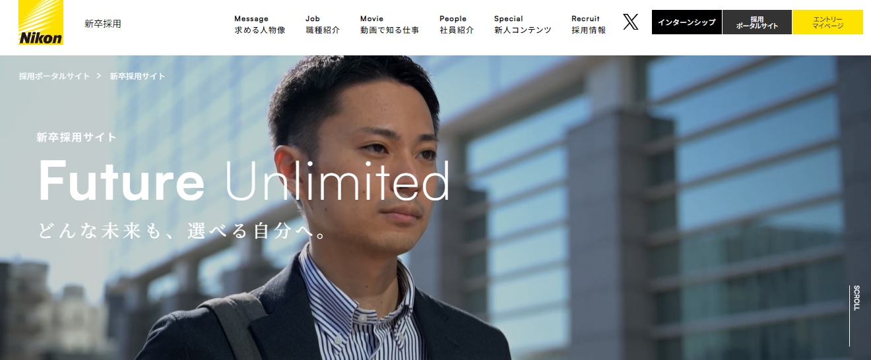Viewport: 871px width, 360px height.
Task: Open the Message 求める人物像 menu
Action: (260, 24)
